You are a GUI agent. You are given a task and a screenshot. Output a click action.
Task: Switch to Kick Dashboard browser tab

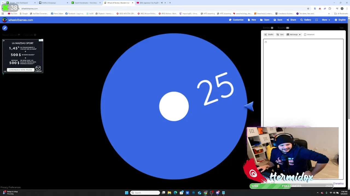(21, 3)
